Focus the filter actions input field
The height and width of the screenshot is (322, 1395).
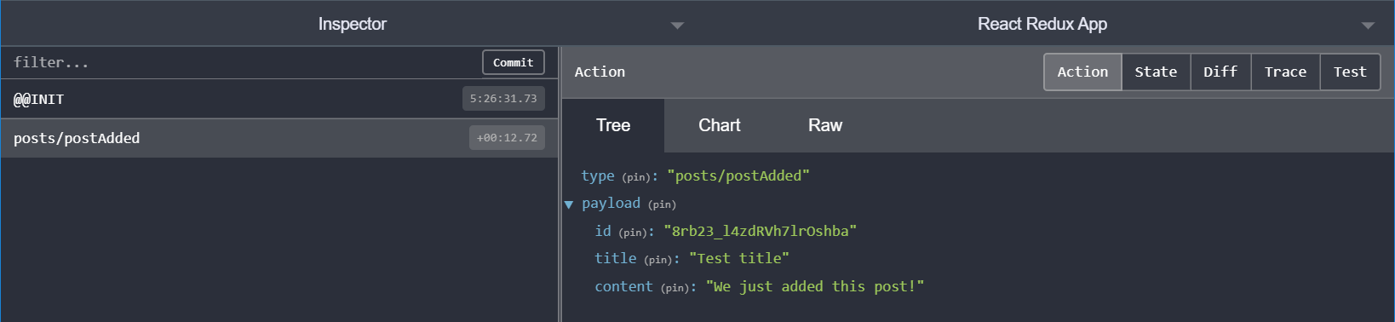(243, 62)
